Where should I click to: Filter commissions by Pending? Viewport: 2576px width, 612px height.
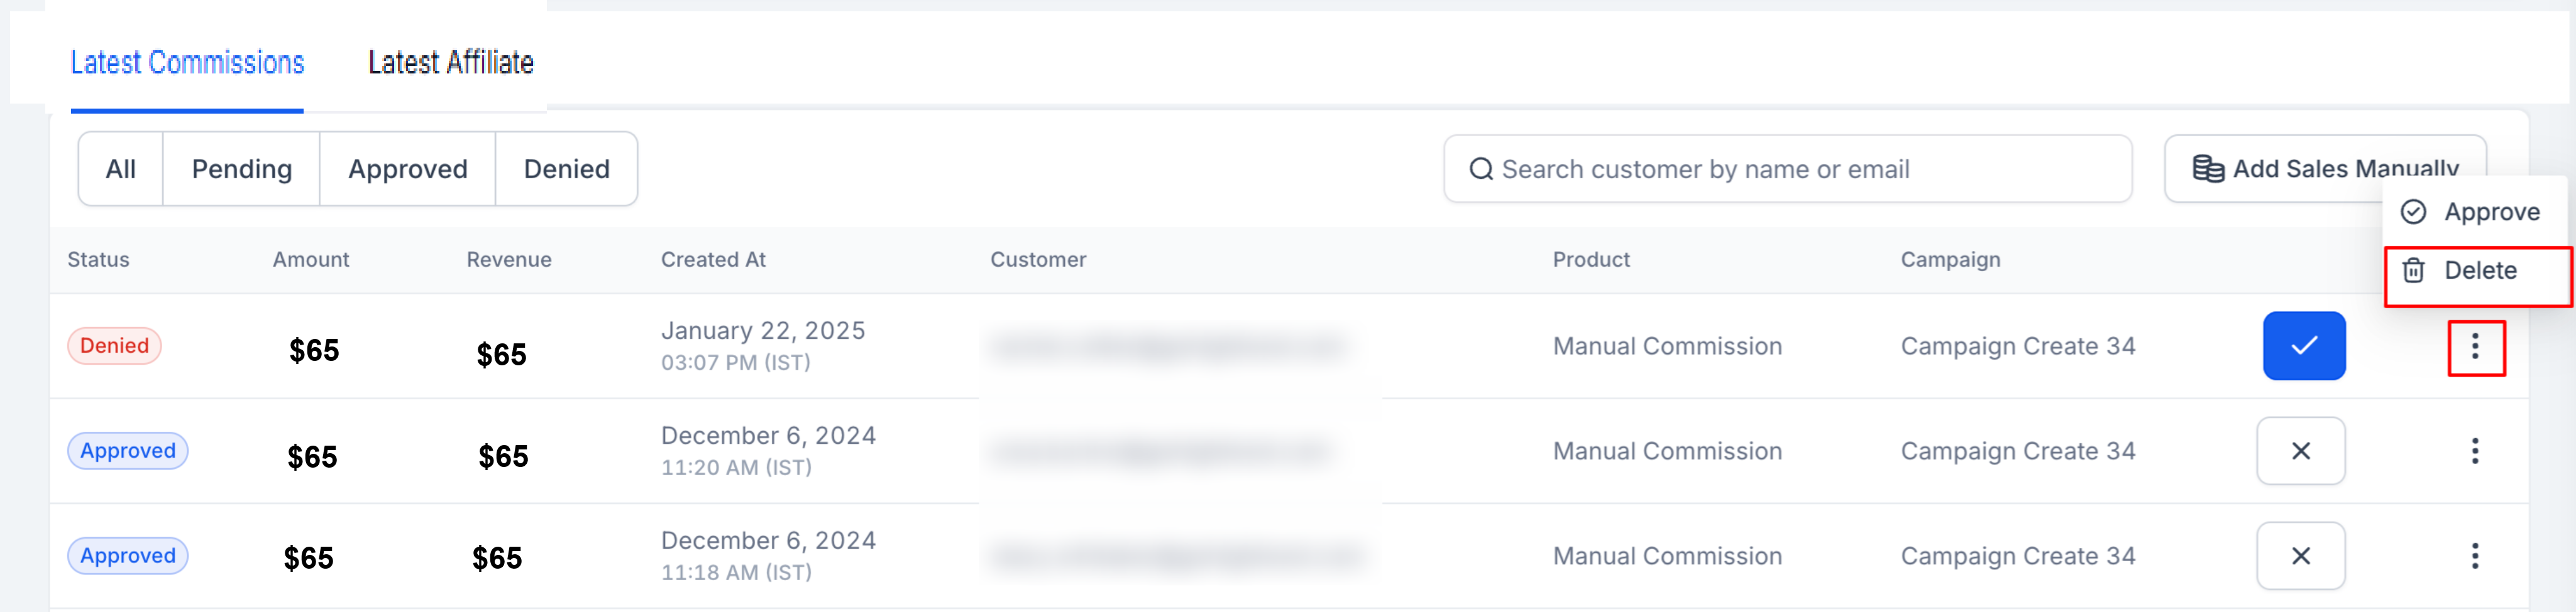(242, 169)
